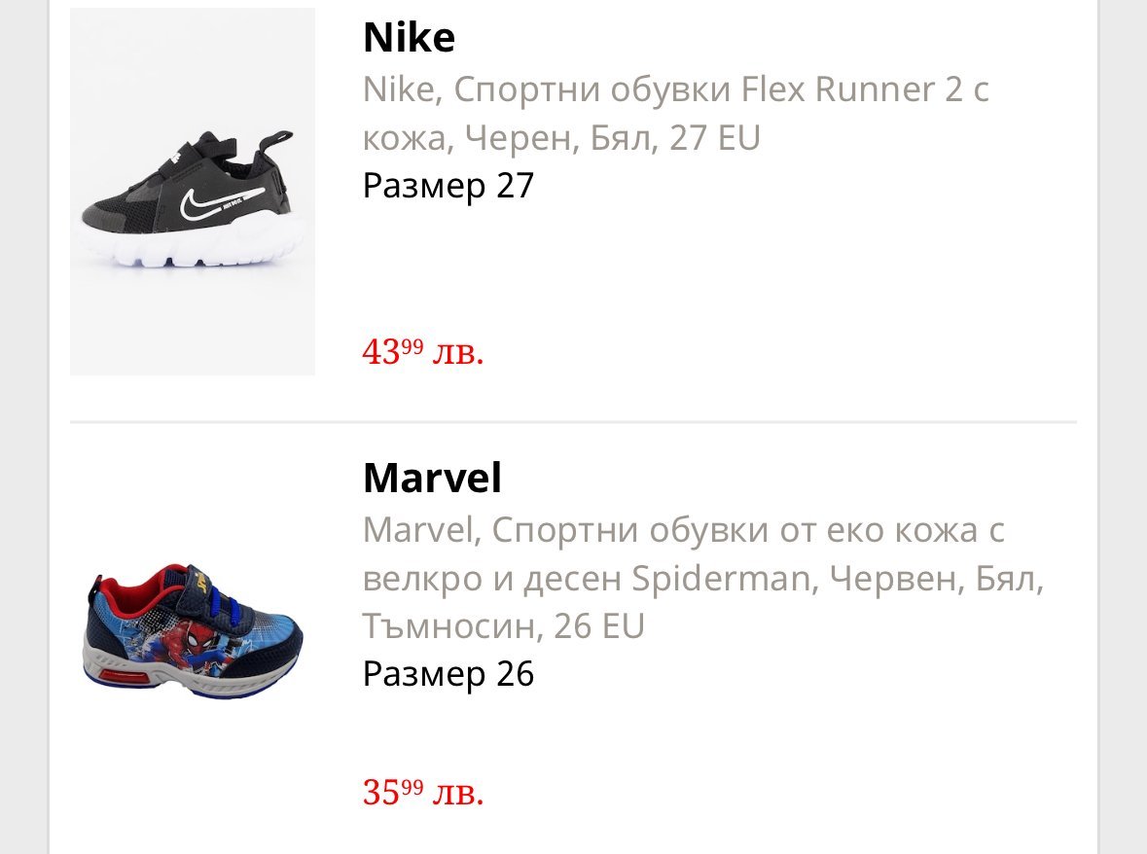1147x854 pixels.
Task: Click the 35.99 лв. price
Action: (x=422, y=792)
